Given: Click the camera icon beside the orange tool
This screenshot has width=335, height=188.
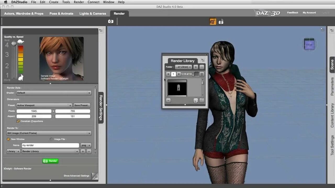Looking at the screenshot, I should click(x=221, y=22).
